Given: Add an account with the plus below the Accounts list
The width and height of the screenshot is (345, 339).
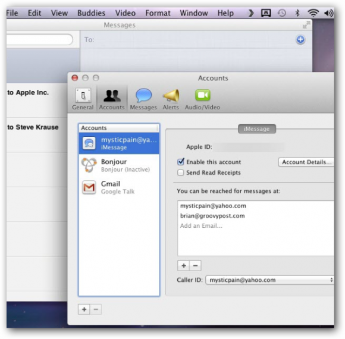Looking at the screenshot, I should (84, 309).
